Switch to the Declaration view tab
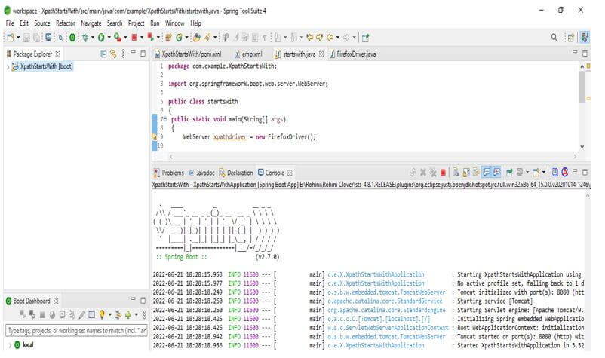The image size is (605, 358). (x=236, y=173)
